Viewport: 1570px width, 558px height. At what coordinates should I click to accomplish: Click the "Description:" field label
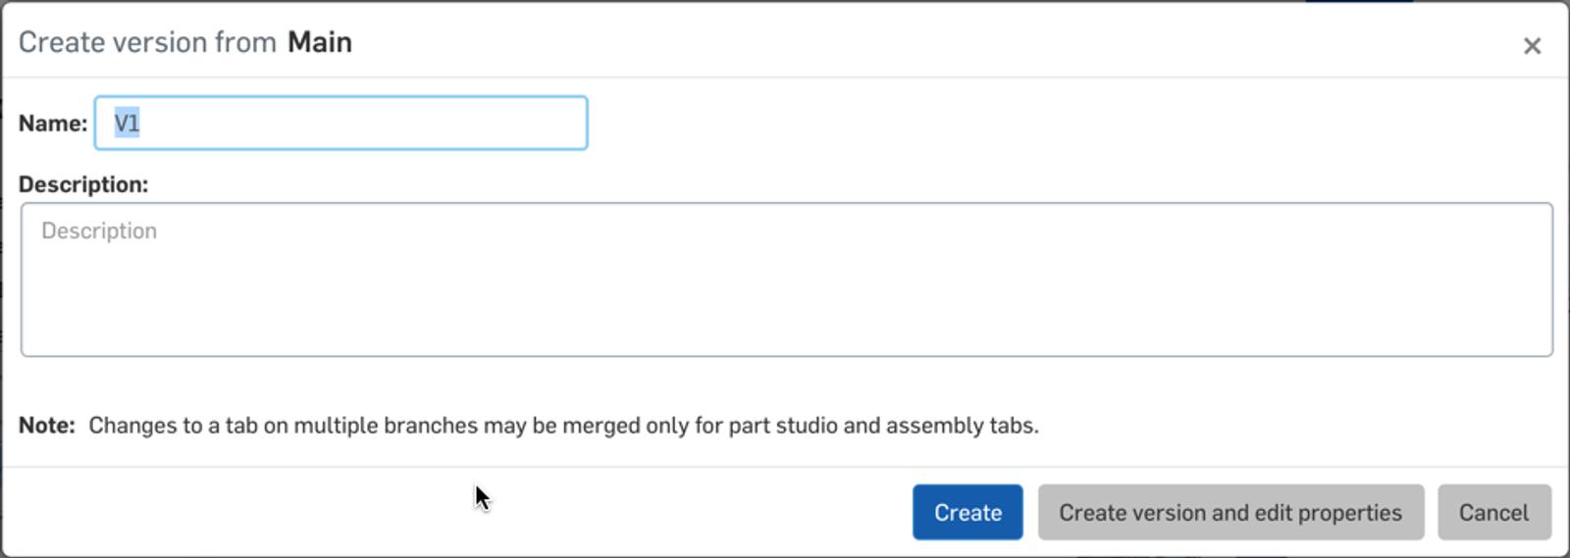83,184
